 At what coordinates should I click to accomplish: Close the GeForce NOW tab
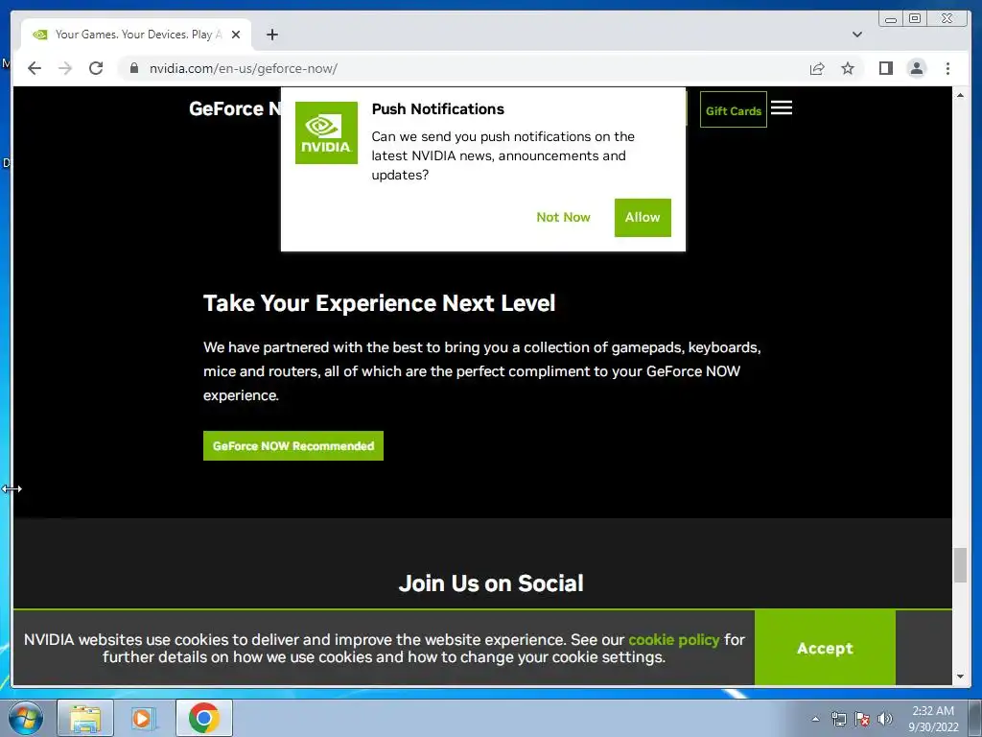pyautogui.click(x=236, y=35)
